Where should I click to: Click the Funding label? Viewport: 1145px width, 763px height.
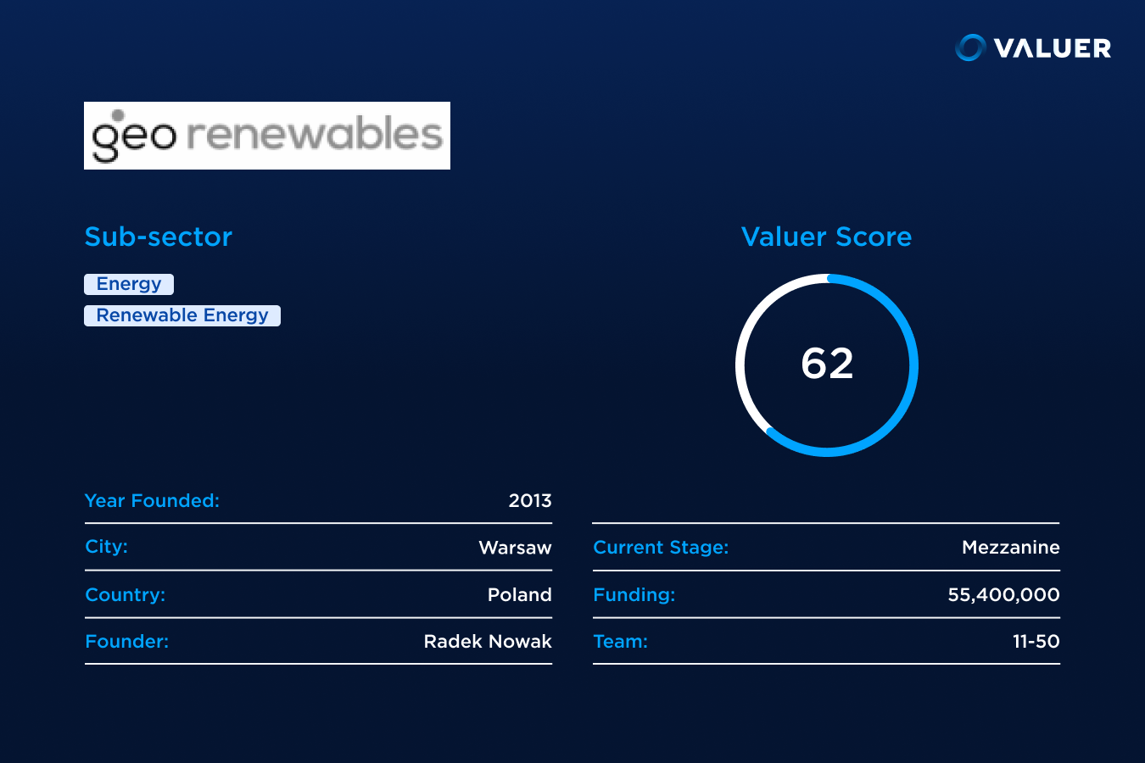[x=634, y=595]
